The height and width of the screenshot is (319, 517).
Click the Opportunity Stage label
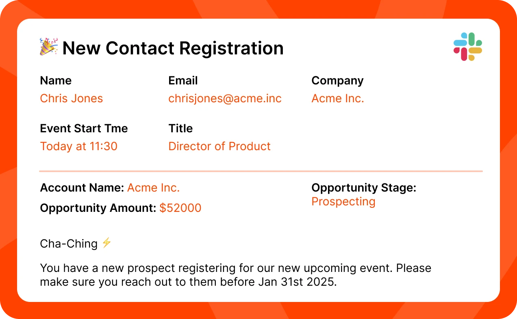coord(363,188)
